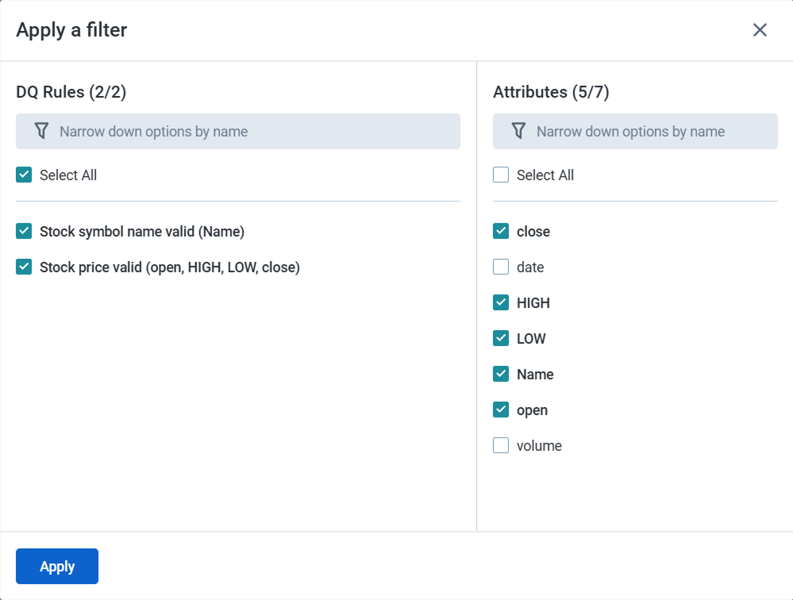
Task: Click the Stock price valid rule label
Action: [170, 267]
